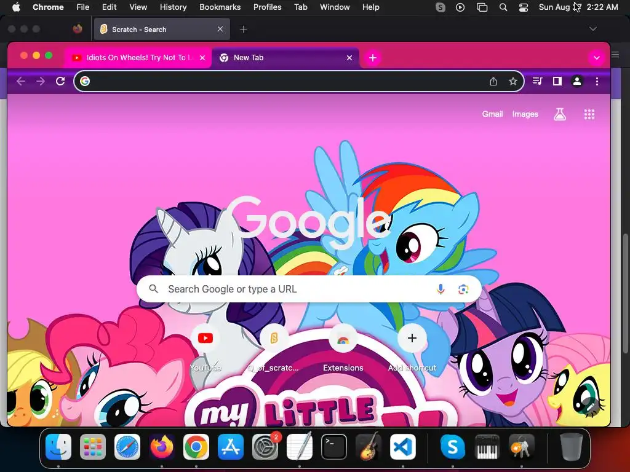Go forward with the Chrome forward arrow
630x472 pixels.
[x=41, y=82]
